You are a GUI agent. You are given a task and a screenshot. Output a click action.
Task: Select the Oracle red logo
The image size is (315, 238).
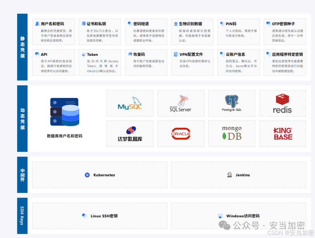tap(181, 134)
